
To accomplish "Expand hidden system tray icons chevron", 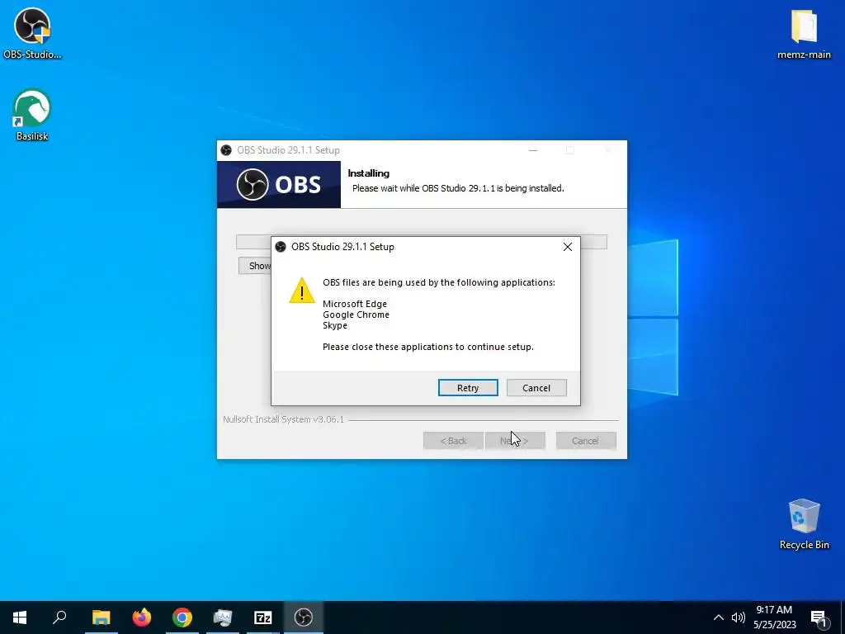I will pyautogui.click(x=719, y=617).
